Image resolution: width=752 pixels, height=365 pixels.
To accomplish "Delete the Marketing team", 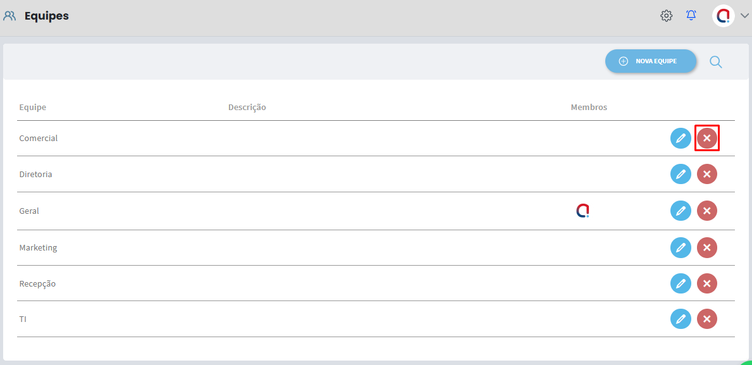I will [x=707, y=247].
